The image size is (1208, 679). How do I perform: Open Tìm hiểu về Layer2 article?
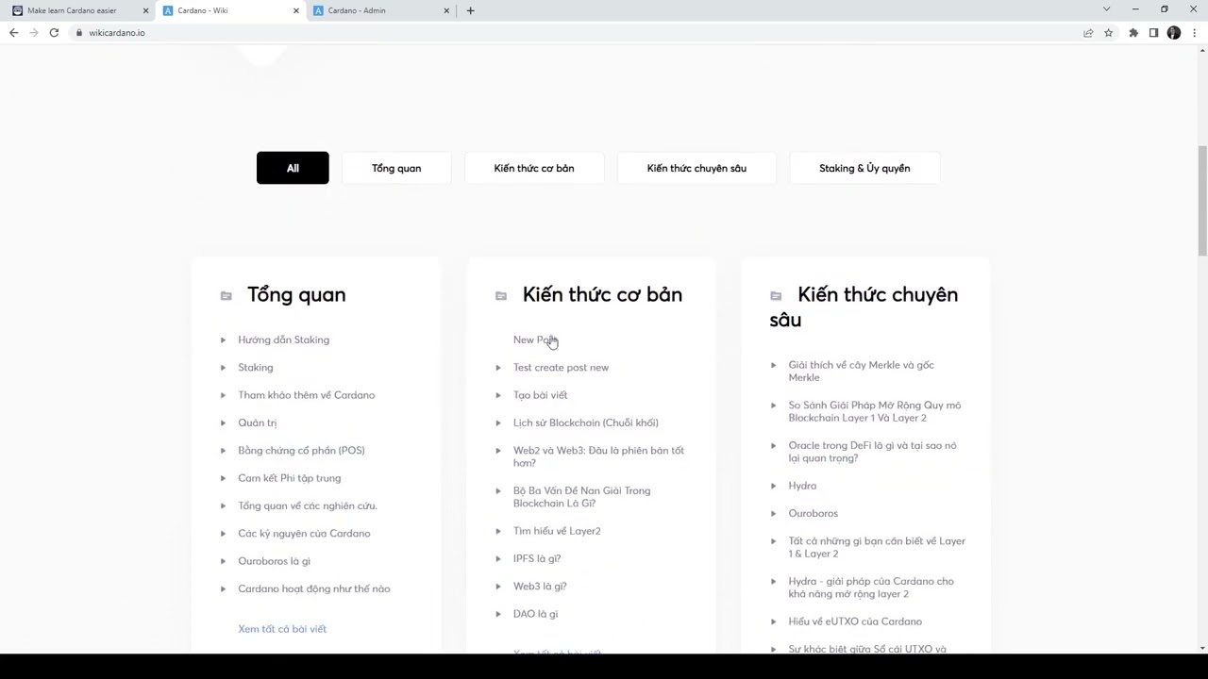click(557, 531)
